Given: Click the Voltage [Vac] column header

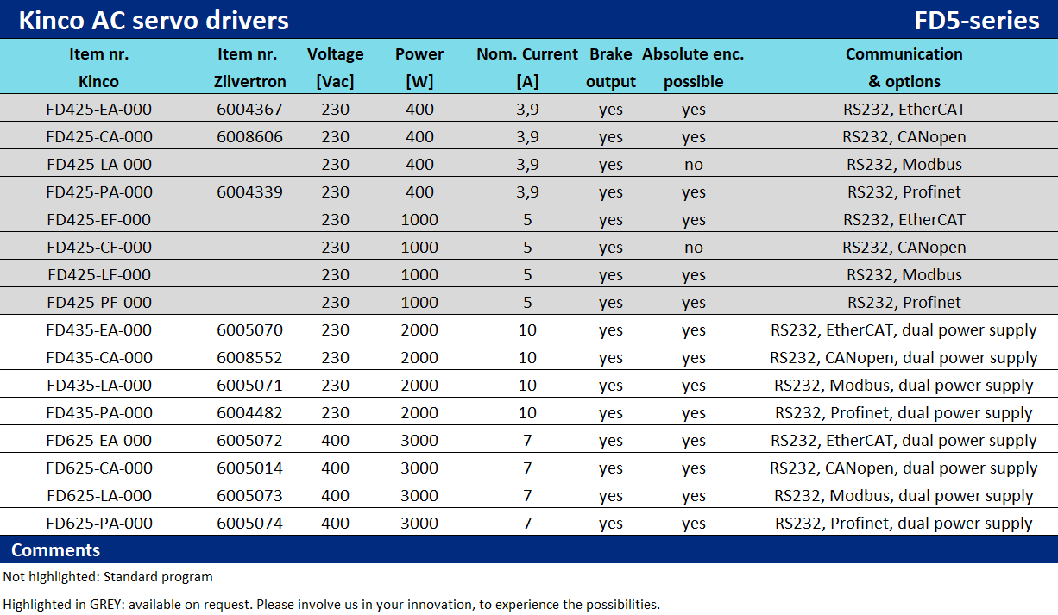Looking at the screenshot, I should pyautogui.click(x=335, y=67).
